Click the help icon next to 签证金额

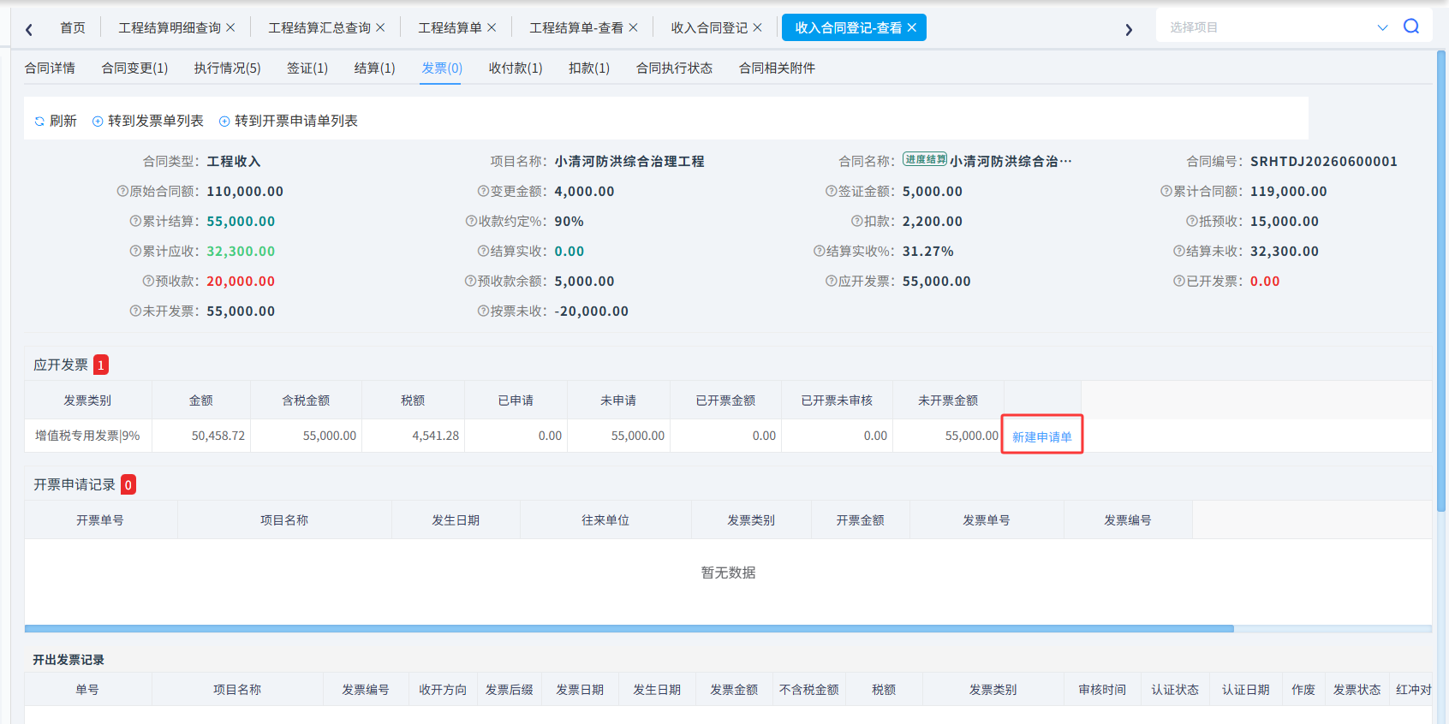831,192
